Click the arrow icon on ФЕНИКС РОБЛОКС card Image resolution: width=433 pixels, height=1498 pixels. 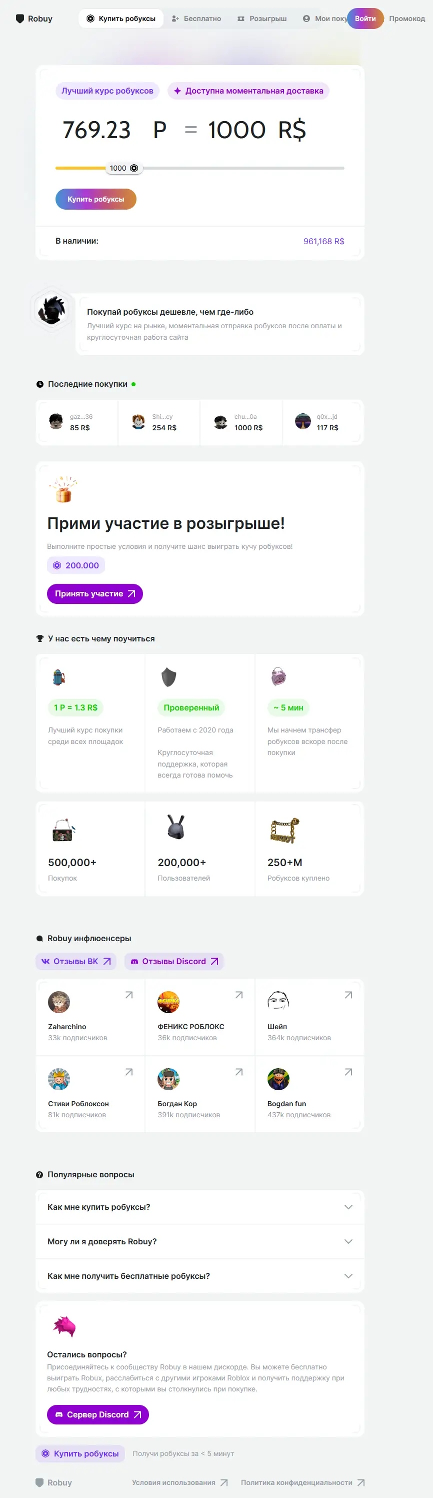[x=239, y=995]
